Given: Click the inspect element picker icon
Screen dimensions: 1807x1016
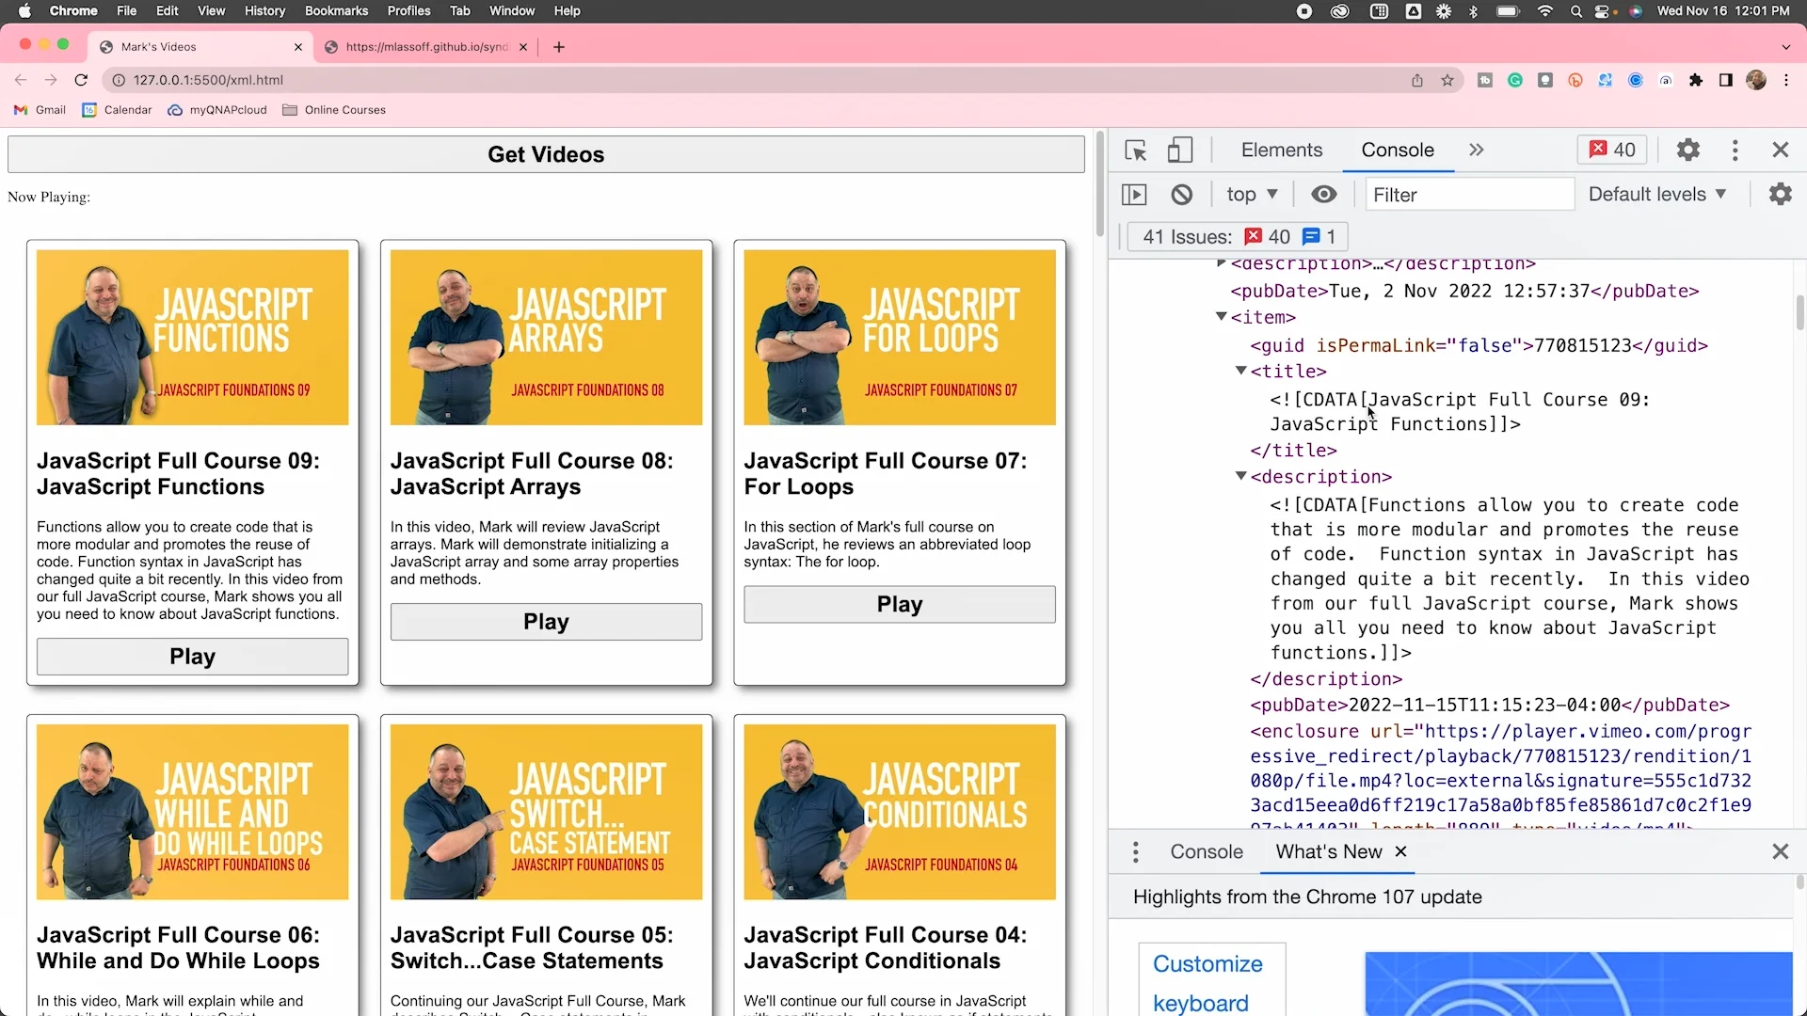Looking at the screenshot, I should coord(1136,151).
